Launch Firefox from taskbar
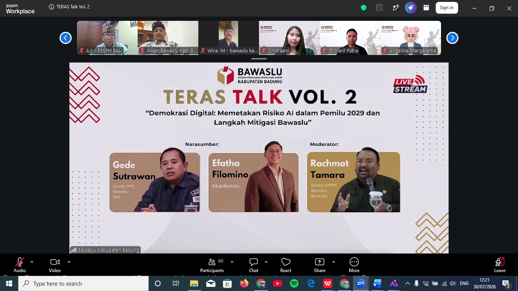 [244, 283]
